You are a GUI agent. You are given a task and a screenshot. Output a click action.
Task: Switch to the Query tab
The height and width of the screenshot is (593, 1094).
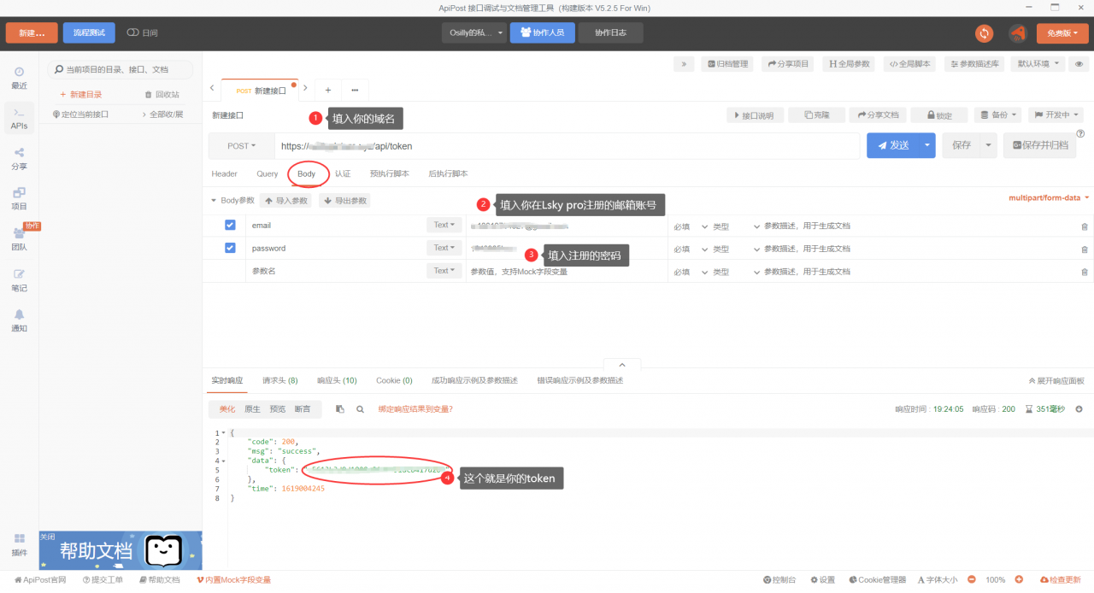click(267, 173)
